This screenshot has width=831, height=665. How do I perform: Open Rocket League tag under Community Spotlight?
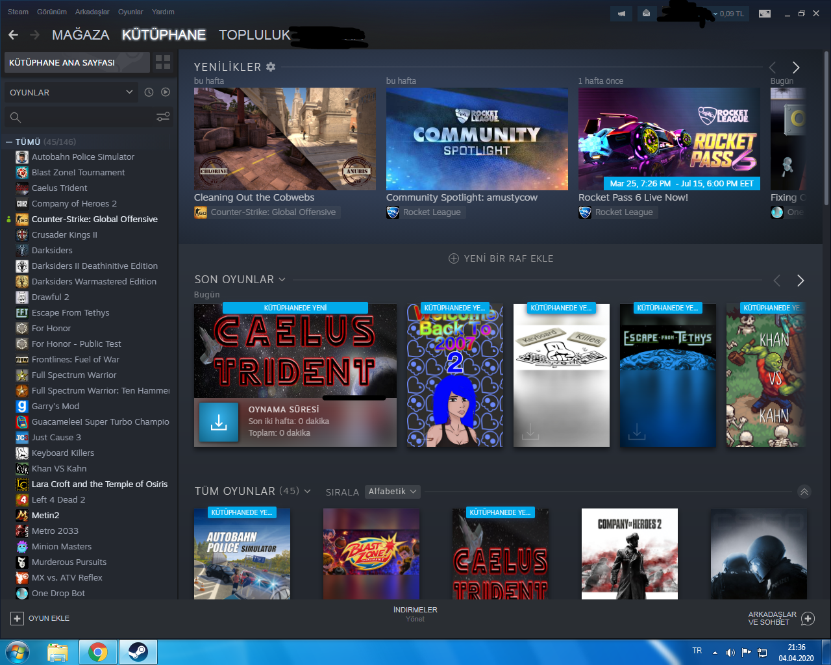click(x=426, y=212)
